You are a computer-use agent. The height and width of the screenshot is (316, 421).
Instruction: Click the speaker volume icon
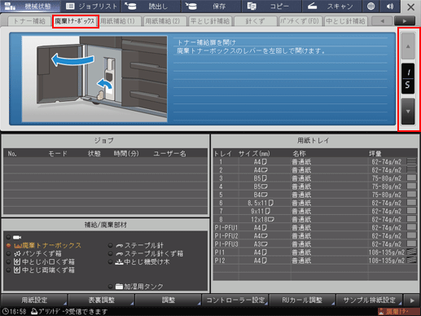(x=390, y=7)
